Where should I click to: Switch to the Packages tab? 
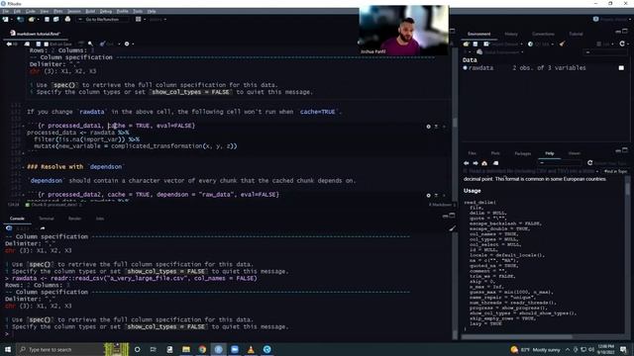[523, 153]
